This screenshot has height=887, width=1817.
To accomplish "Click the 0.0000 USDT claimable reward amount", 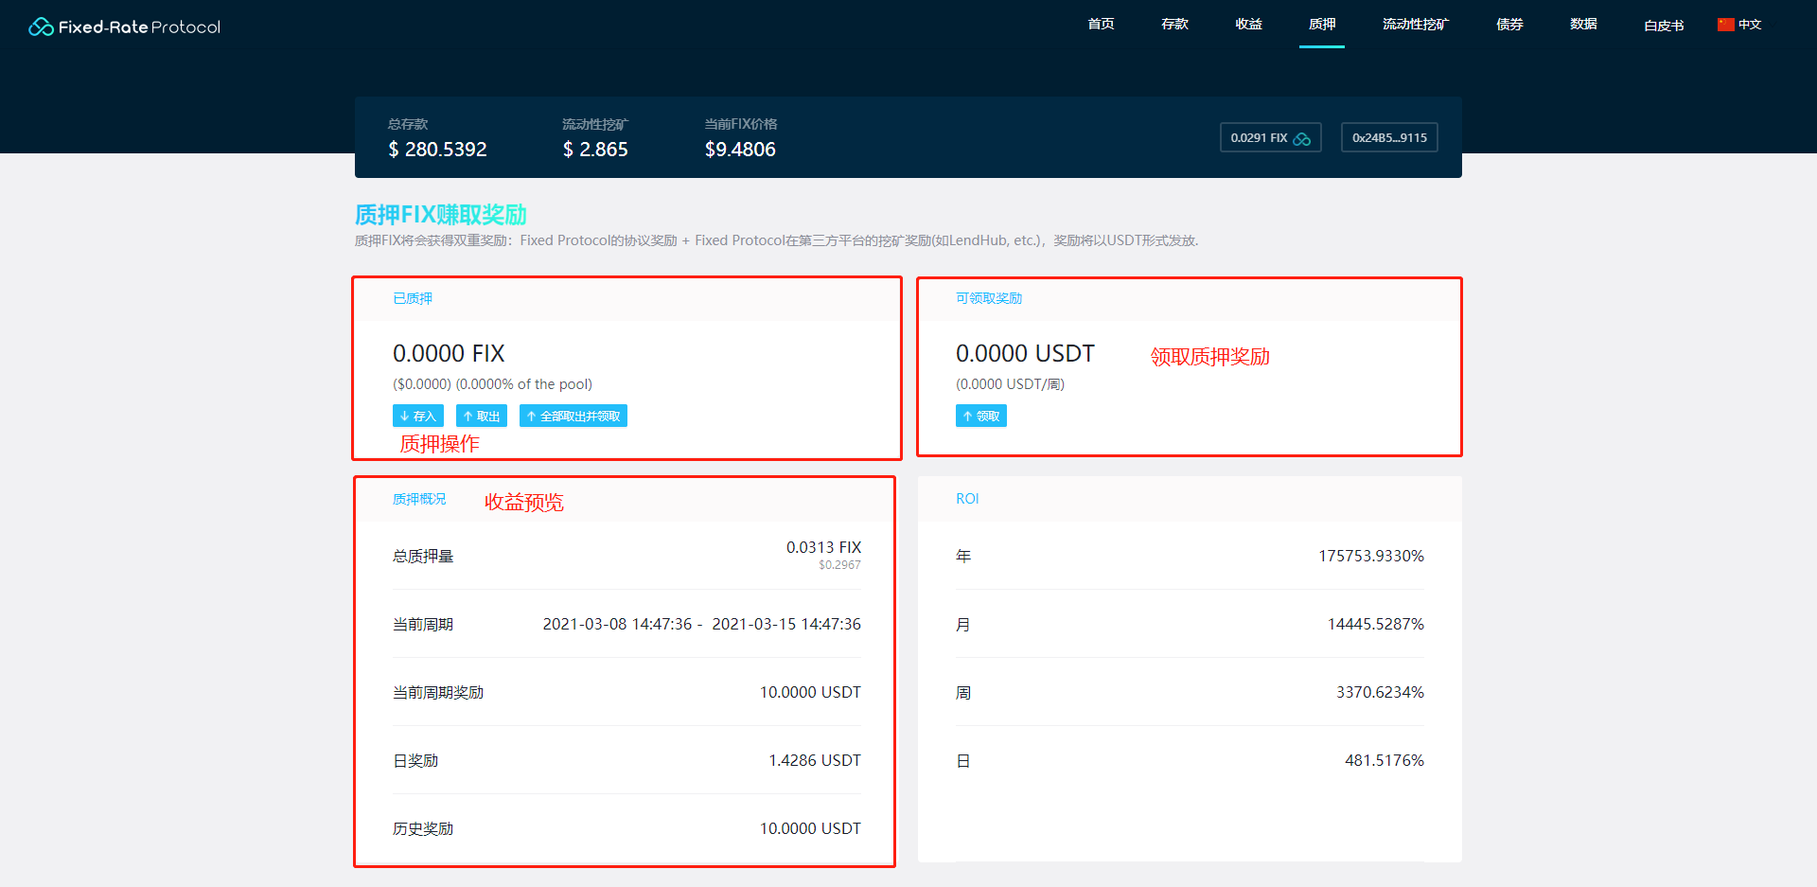I will tap(1025, 354).
